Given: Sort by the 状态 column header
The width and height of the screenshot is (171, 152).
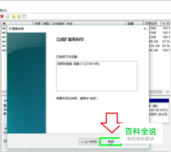Looking at the screenshot, I should tap(95, 24).
